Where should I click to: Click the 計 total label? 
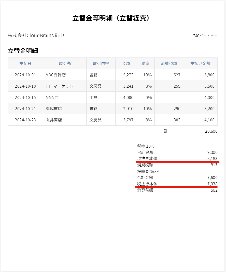166,131
